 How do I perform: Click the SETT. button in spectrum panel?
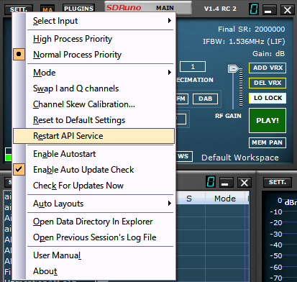(x=278, y=183)
